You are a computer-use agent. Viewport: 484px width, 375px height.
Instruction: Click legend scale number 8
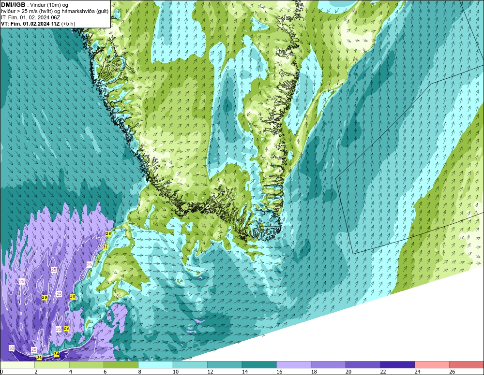(x=140, y=372)
